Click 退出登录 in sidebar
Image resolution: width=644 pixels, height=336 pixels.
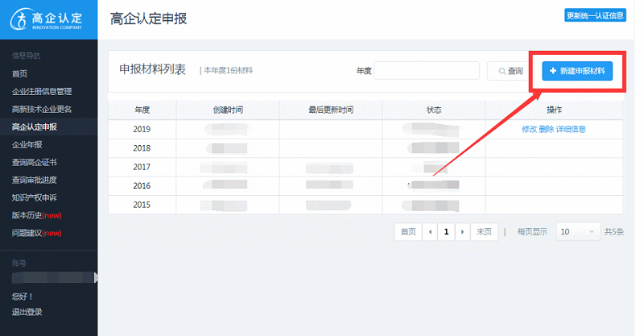click(x=27, y=312)
